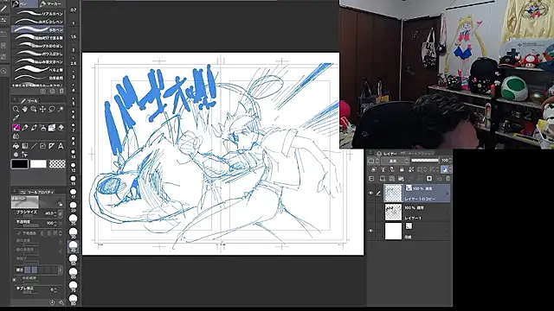Screen dimensions: 554x311
Task: Click the opacity stepper in tool property
Action: click(55, 223)
